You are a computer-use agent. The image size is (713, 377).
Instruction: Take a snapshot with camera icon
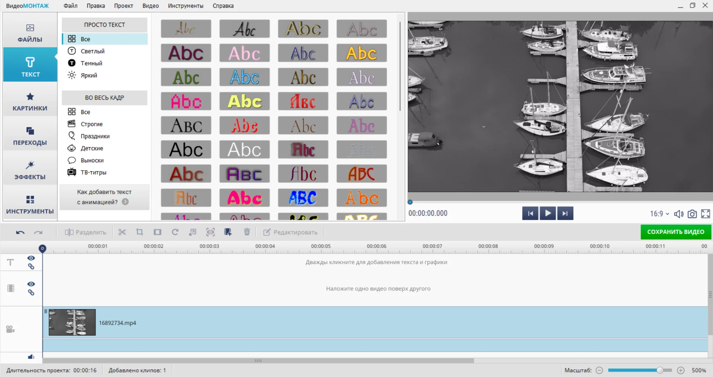coord(692,214)
